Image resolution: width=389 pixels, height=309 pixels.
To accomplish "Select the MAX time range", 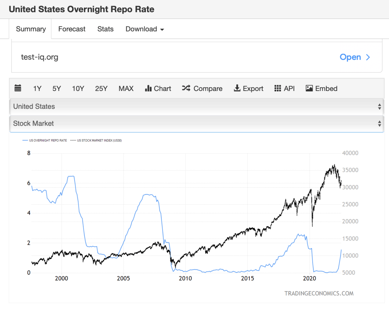I will click(x=126, y=88).
